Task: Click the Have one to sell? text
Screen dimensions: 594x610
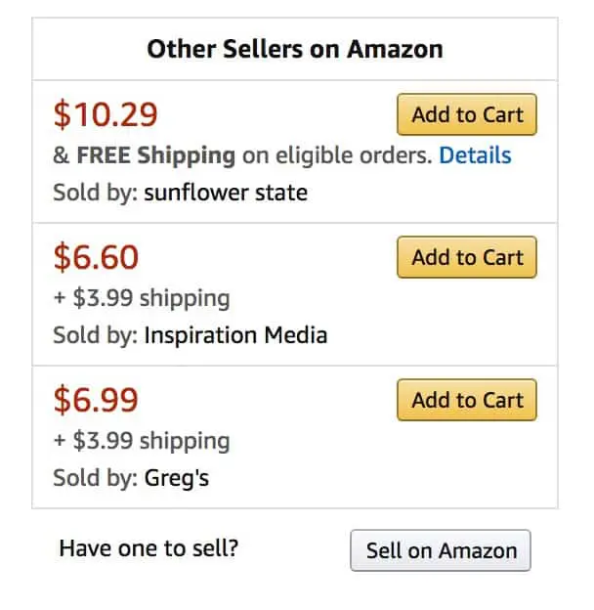Action: pyautogui.click(x=148, y=547)
